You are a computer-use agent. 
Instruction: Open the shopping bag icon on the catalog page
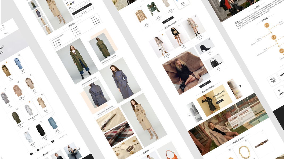click(x=3, y=26)
